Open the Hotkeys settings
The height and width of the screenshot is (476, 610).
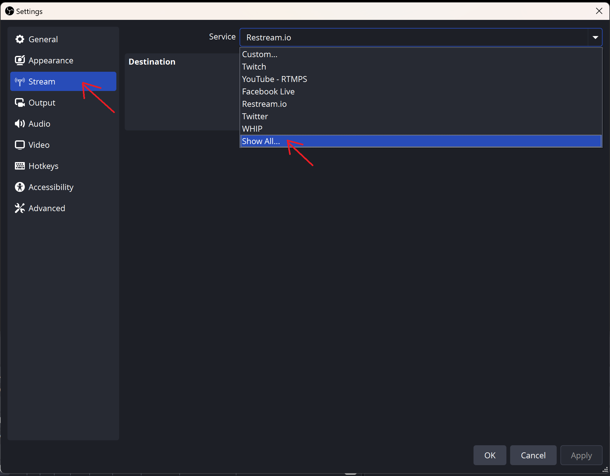click(63, 166)
